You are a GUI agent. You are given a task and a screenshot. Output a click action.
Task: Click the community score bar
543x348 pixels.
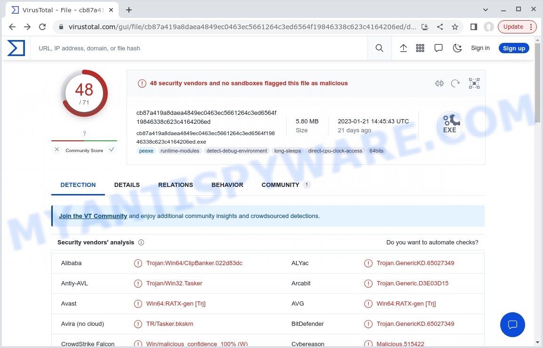point(84,141)
